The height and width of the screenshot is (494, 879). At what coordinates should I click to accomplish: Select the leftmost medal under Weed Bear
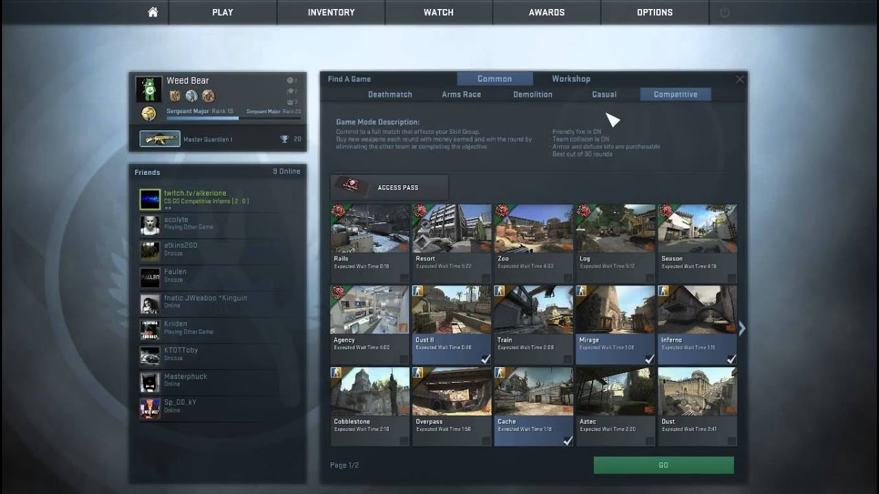tap(175, 96)
